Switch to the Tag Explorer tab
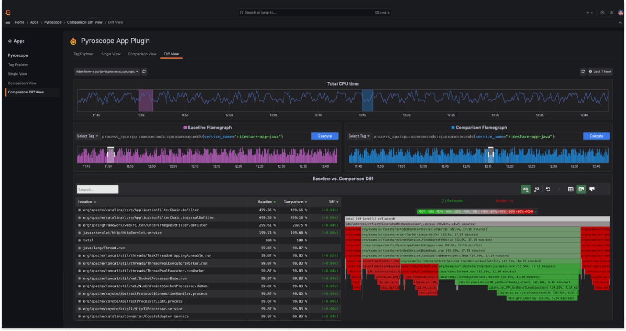Screen dimensions: 626x331 [83, 54]
